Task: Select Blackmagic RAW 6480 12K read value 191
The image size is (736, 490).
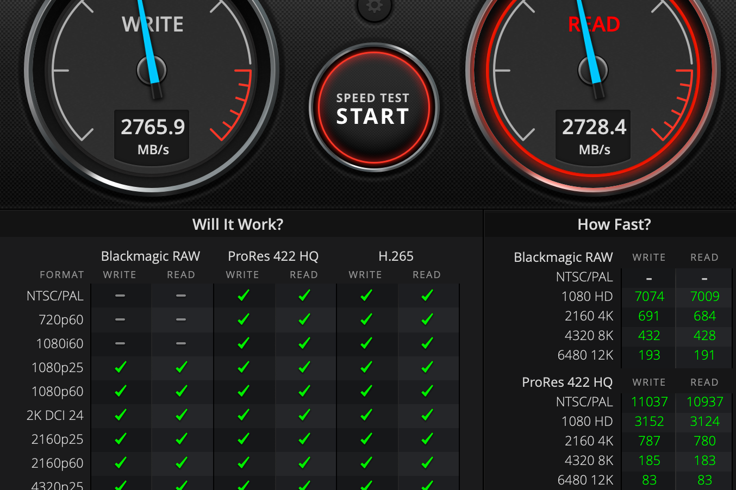Action: (x=704, y=355)
